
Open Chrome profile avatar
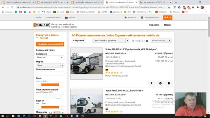(202, 7)
